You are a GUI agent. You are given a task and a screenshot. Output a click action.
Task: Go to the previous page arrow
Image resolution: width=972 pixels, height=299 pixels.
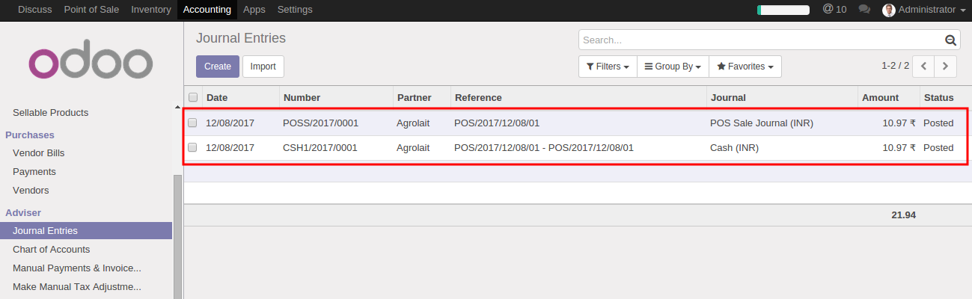click(x=924, y=67)
